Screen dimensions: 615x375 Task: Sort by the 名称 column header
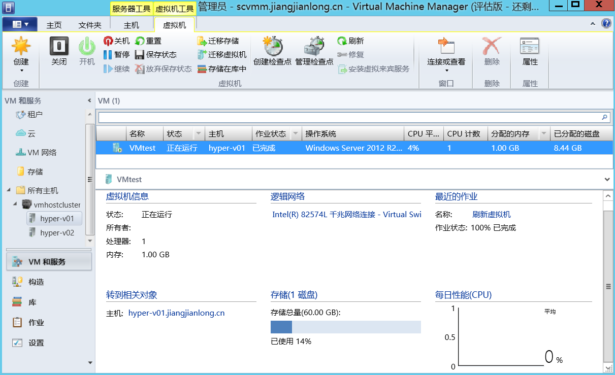tap(144, 134)
